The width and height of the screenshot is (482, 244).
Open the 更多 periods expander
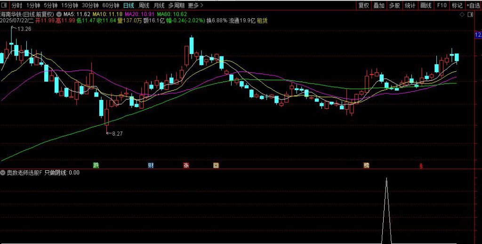click(195, 6)
